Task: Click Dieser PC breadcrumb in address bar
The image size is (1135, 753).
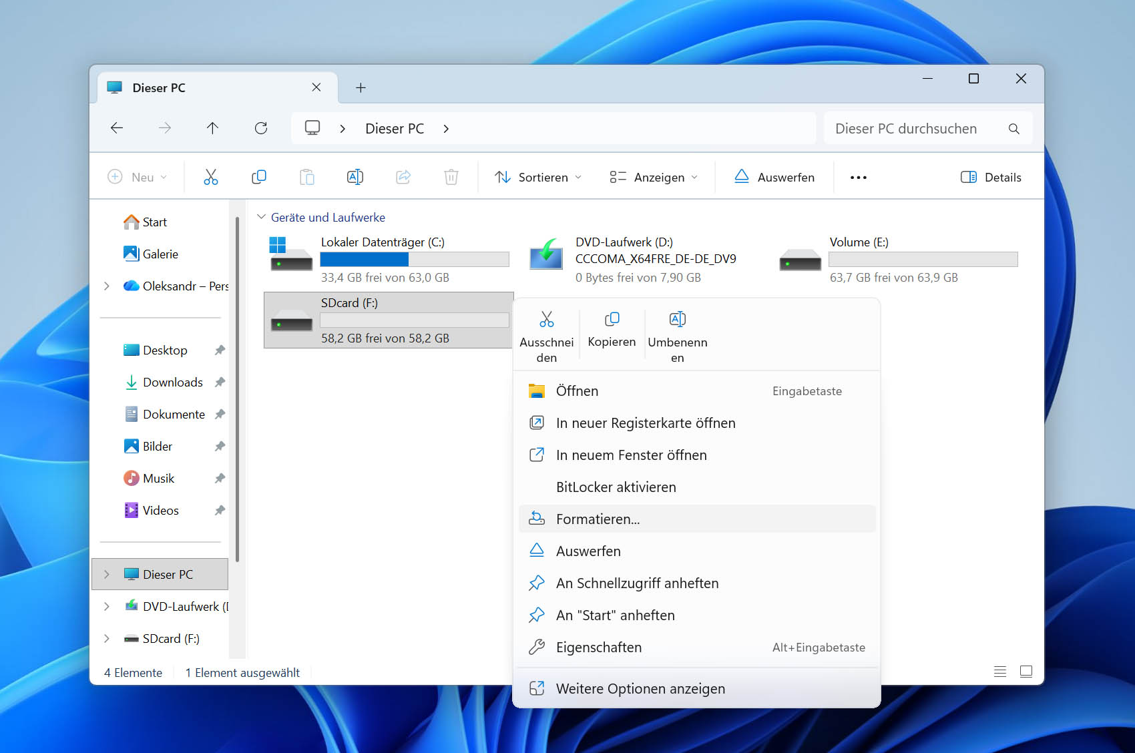Action: coord(395,128)
